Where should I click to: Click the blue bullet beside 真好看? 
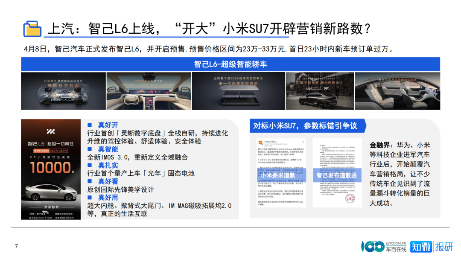90,181
